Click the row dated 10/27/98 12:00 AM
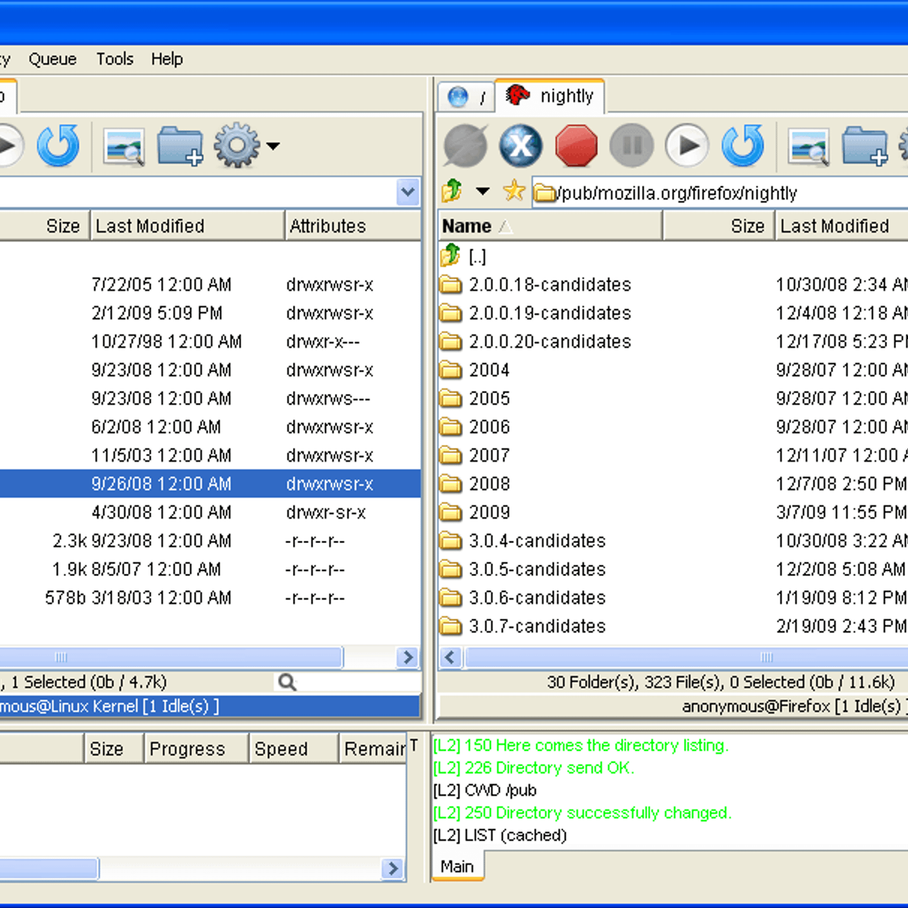Image resolution: width=908 pixels, height=908 pixels. pyautogui.click(x=210, y=341)
